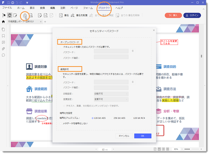Click the Search and Redact icon
The image size is (210, 155).
[x=46, y=15]
